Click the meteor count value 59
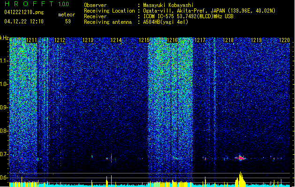 68,22
